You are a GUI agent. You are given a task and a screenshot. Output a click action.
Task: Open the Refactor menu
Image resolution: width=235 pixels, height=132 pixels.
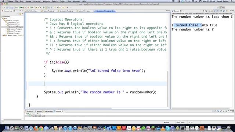click(x=37, y=1)
